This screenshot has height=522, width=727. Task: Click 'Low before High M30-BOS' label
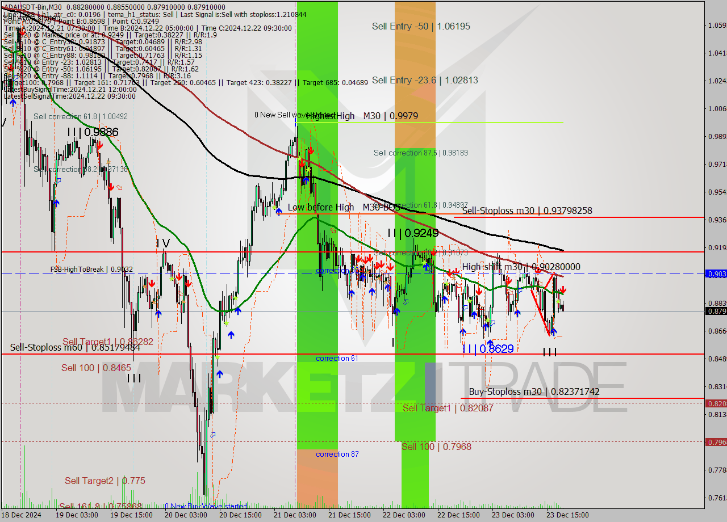click(x=344, y=208)
